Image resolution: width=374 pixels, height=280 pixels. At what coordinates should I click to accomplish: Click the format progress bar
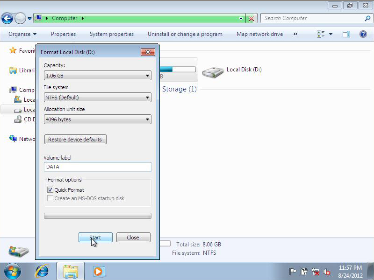pos(98,216)
